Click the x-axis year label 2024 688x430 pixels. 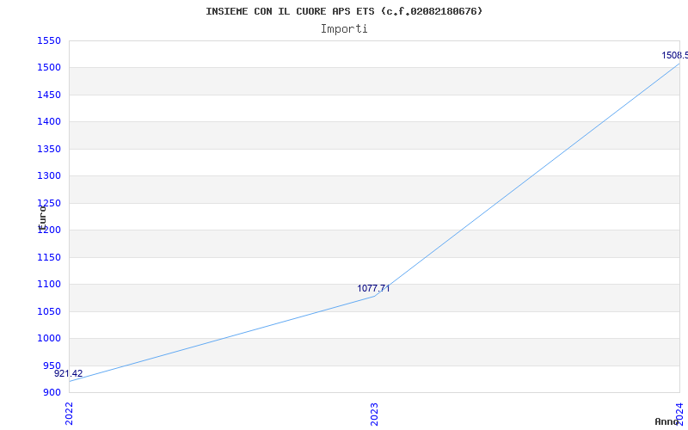coord(679,413)
